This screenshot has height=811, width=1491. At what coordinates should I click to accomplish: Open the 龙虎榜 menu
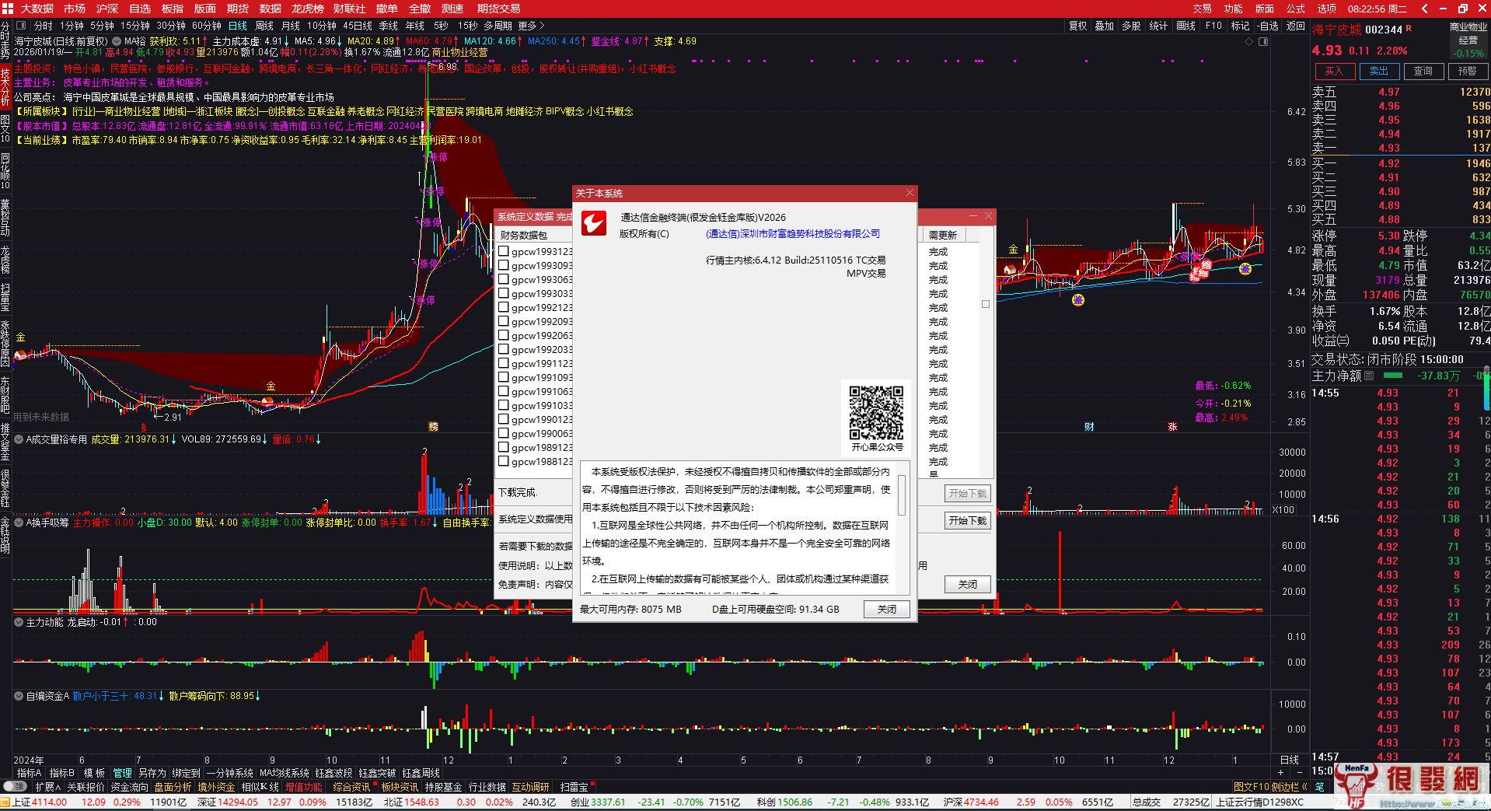[x=307, y=9]
